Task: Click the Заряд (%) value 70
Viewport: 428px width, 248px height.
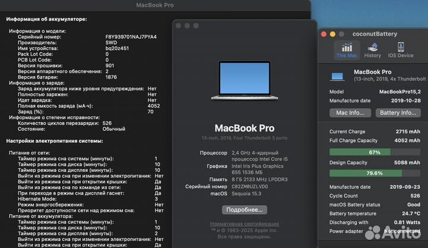Action: click(x=150, y=112)
